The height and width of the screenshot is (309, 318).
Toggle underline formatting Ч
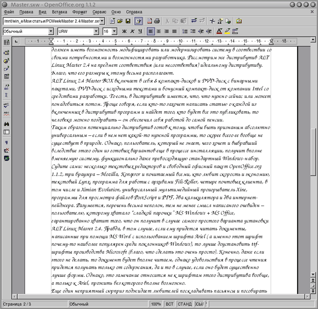(x=140, y=31)
